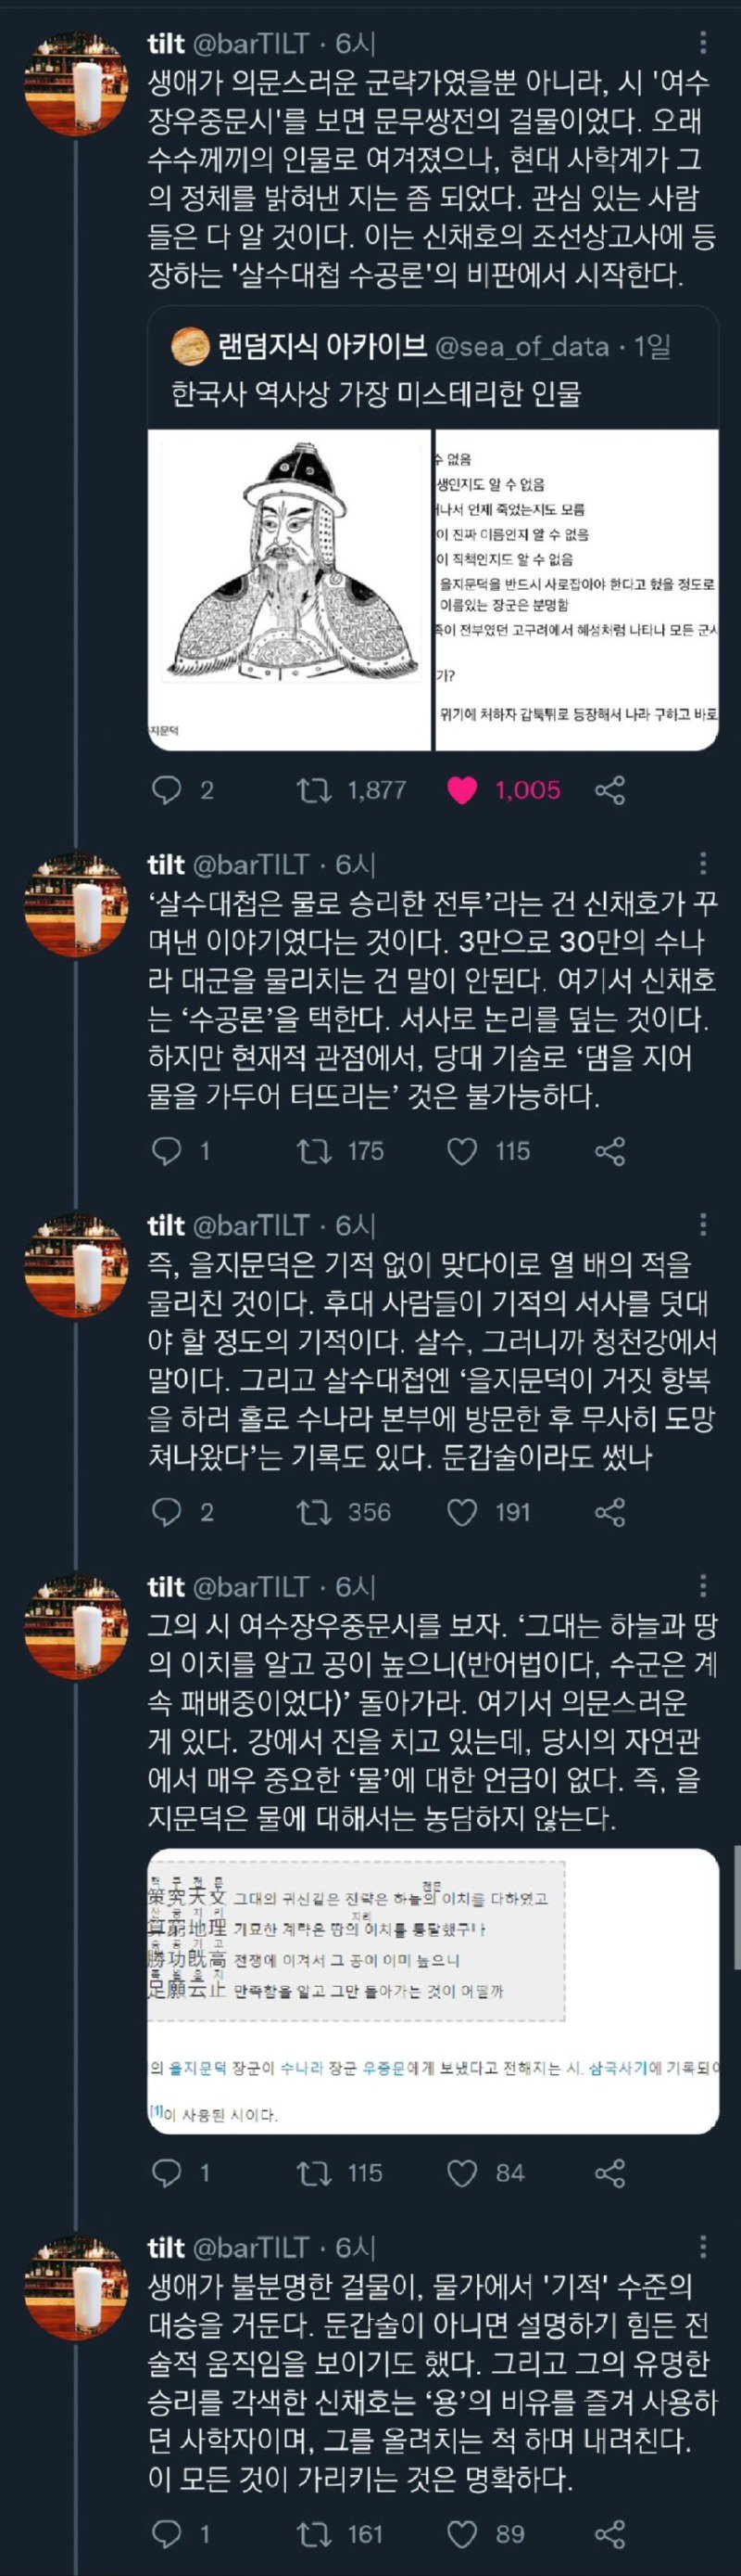This screenshot has width=741, height=2576.
Task: Retweet the tweet with 175 retweets
Action: 315,1151
